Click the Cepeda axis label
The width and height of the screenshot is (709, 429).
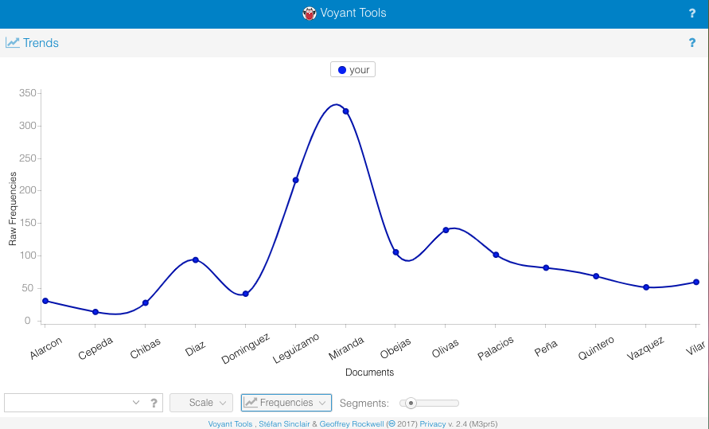[95, 348]
